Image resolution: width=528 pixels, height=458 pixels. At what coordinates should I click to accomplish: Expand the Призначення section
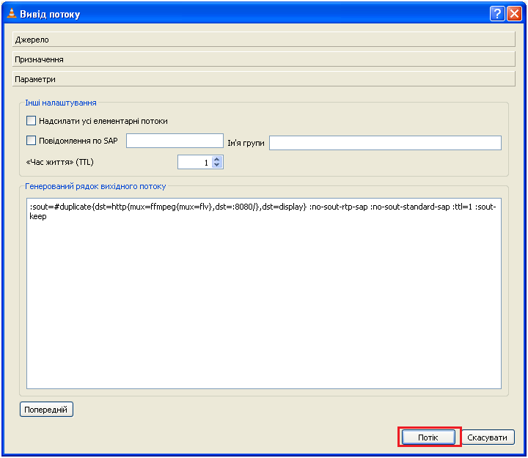(x=264, y=59)
